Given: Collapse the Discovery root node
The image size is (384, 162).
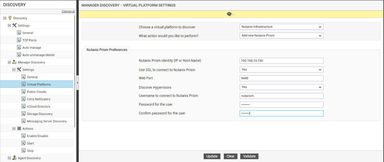Looking at the screenshot, I should (5, 18).
